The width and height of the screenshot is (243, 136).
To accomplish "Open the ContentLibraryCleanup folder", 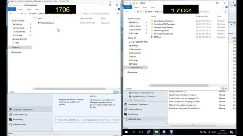I will tap(163, 27).
